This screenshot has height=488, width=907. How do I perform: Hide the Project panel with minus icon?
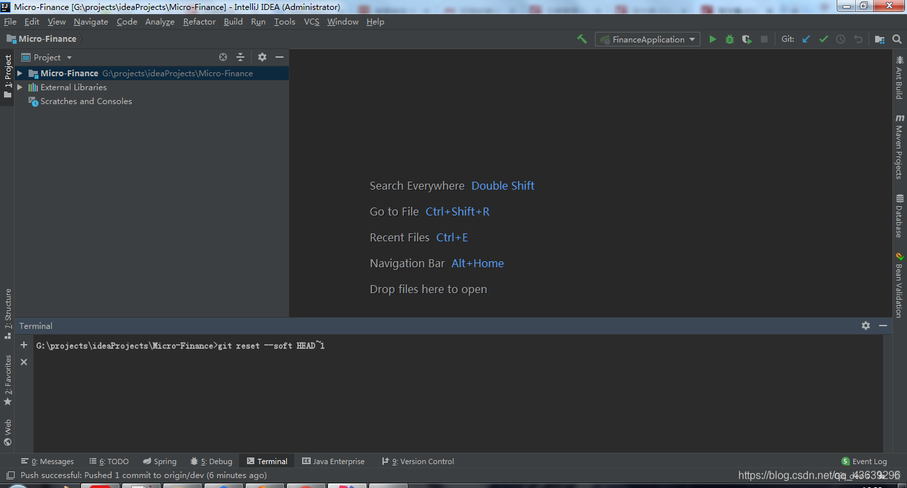(x=280, y=58)
